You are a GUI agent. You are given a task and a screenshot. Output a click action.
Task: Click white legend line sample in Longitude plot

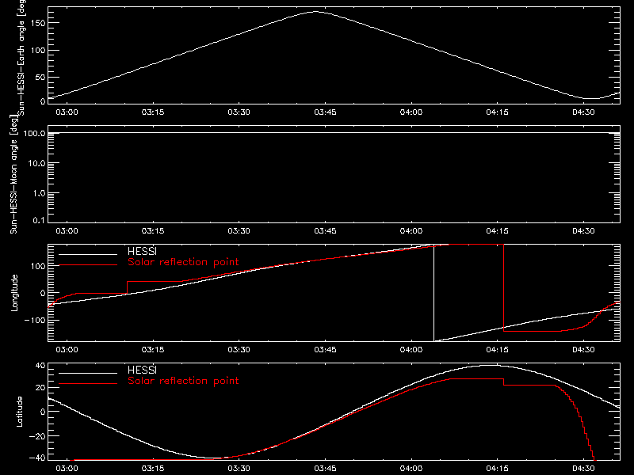coord(88,254)
